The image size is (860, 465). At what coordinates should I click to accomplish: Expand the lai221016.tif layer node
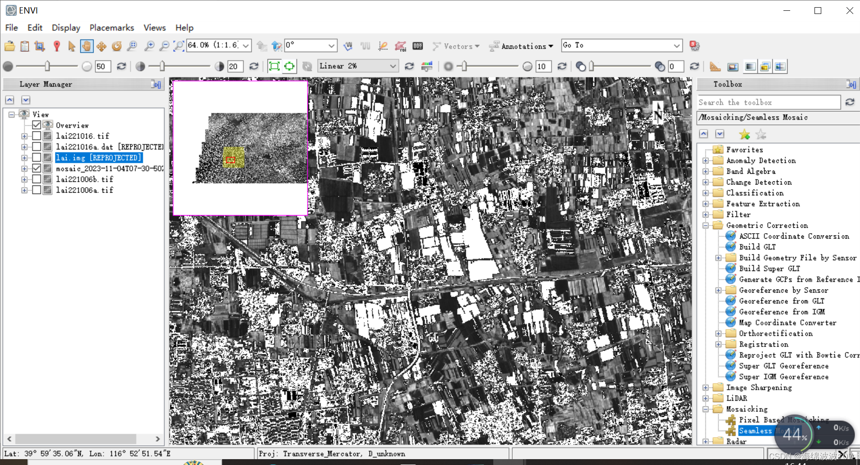[x=24, y=136]
